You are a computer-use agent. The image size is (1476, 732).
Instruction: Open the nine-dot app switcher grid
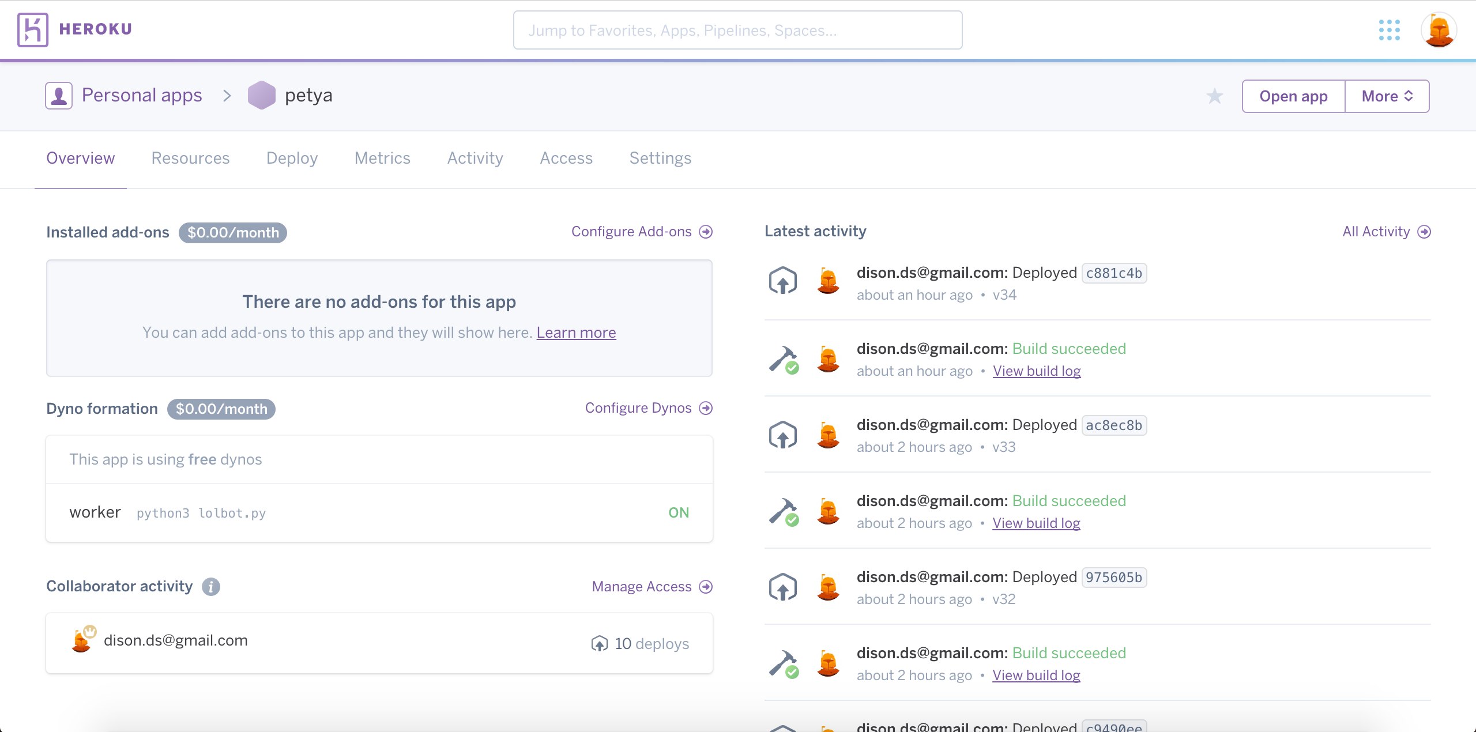tap(1389, 30)
